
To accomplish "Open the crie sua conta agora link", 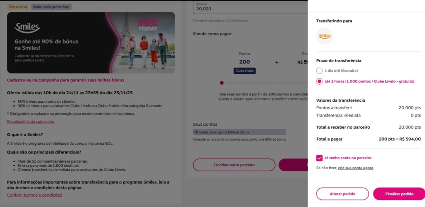I will pyautogui.click(x=355, y=168).
